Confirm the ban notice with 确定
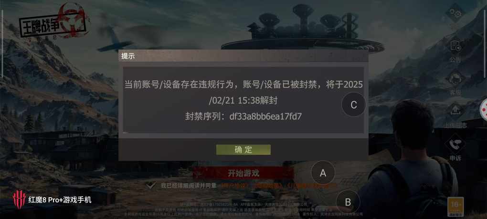Screen dimensions: 487x219 pos(243,149)
